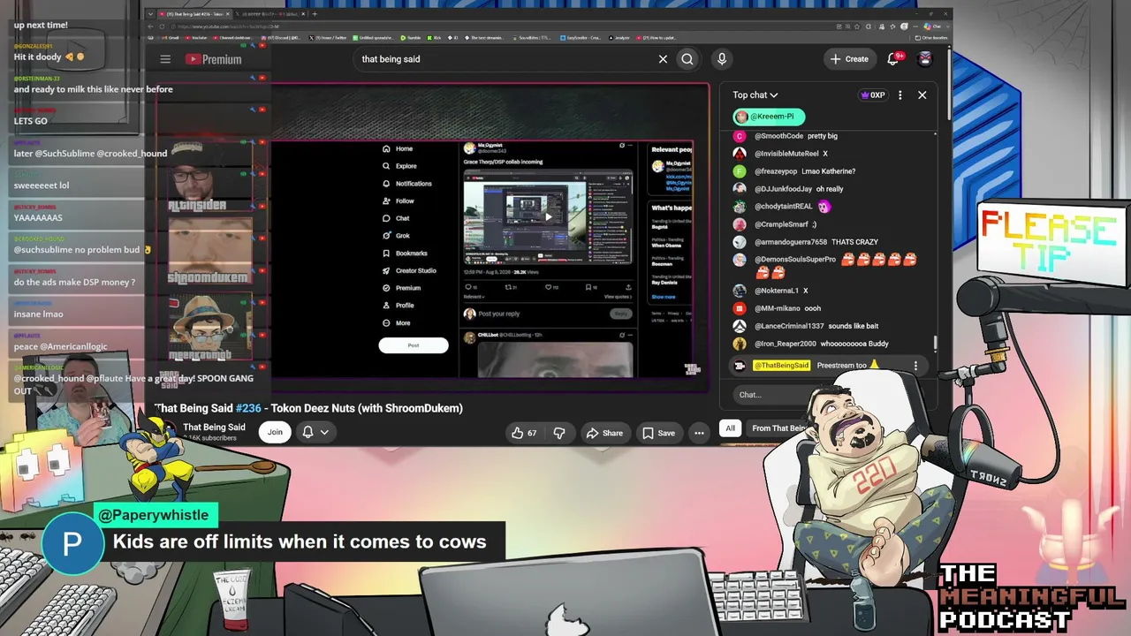Image resolution: width=1131 pixels, height=636 pixels.
Task: Open the 0XP channel points badge
Action: [x=873, y=95]
